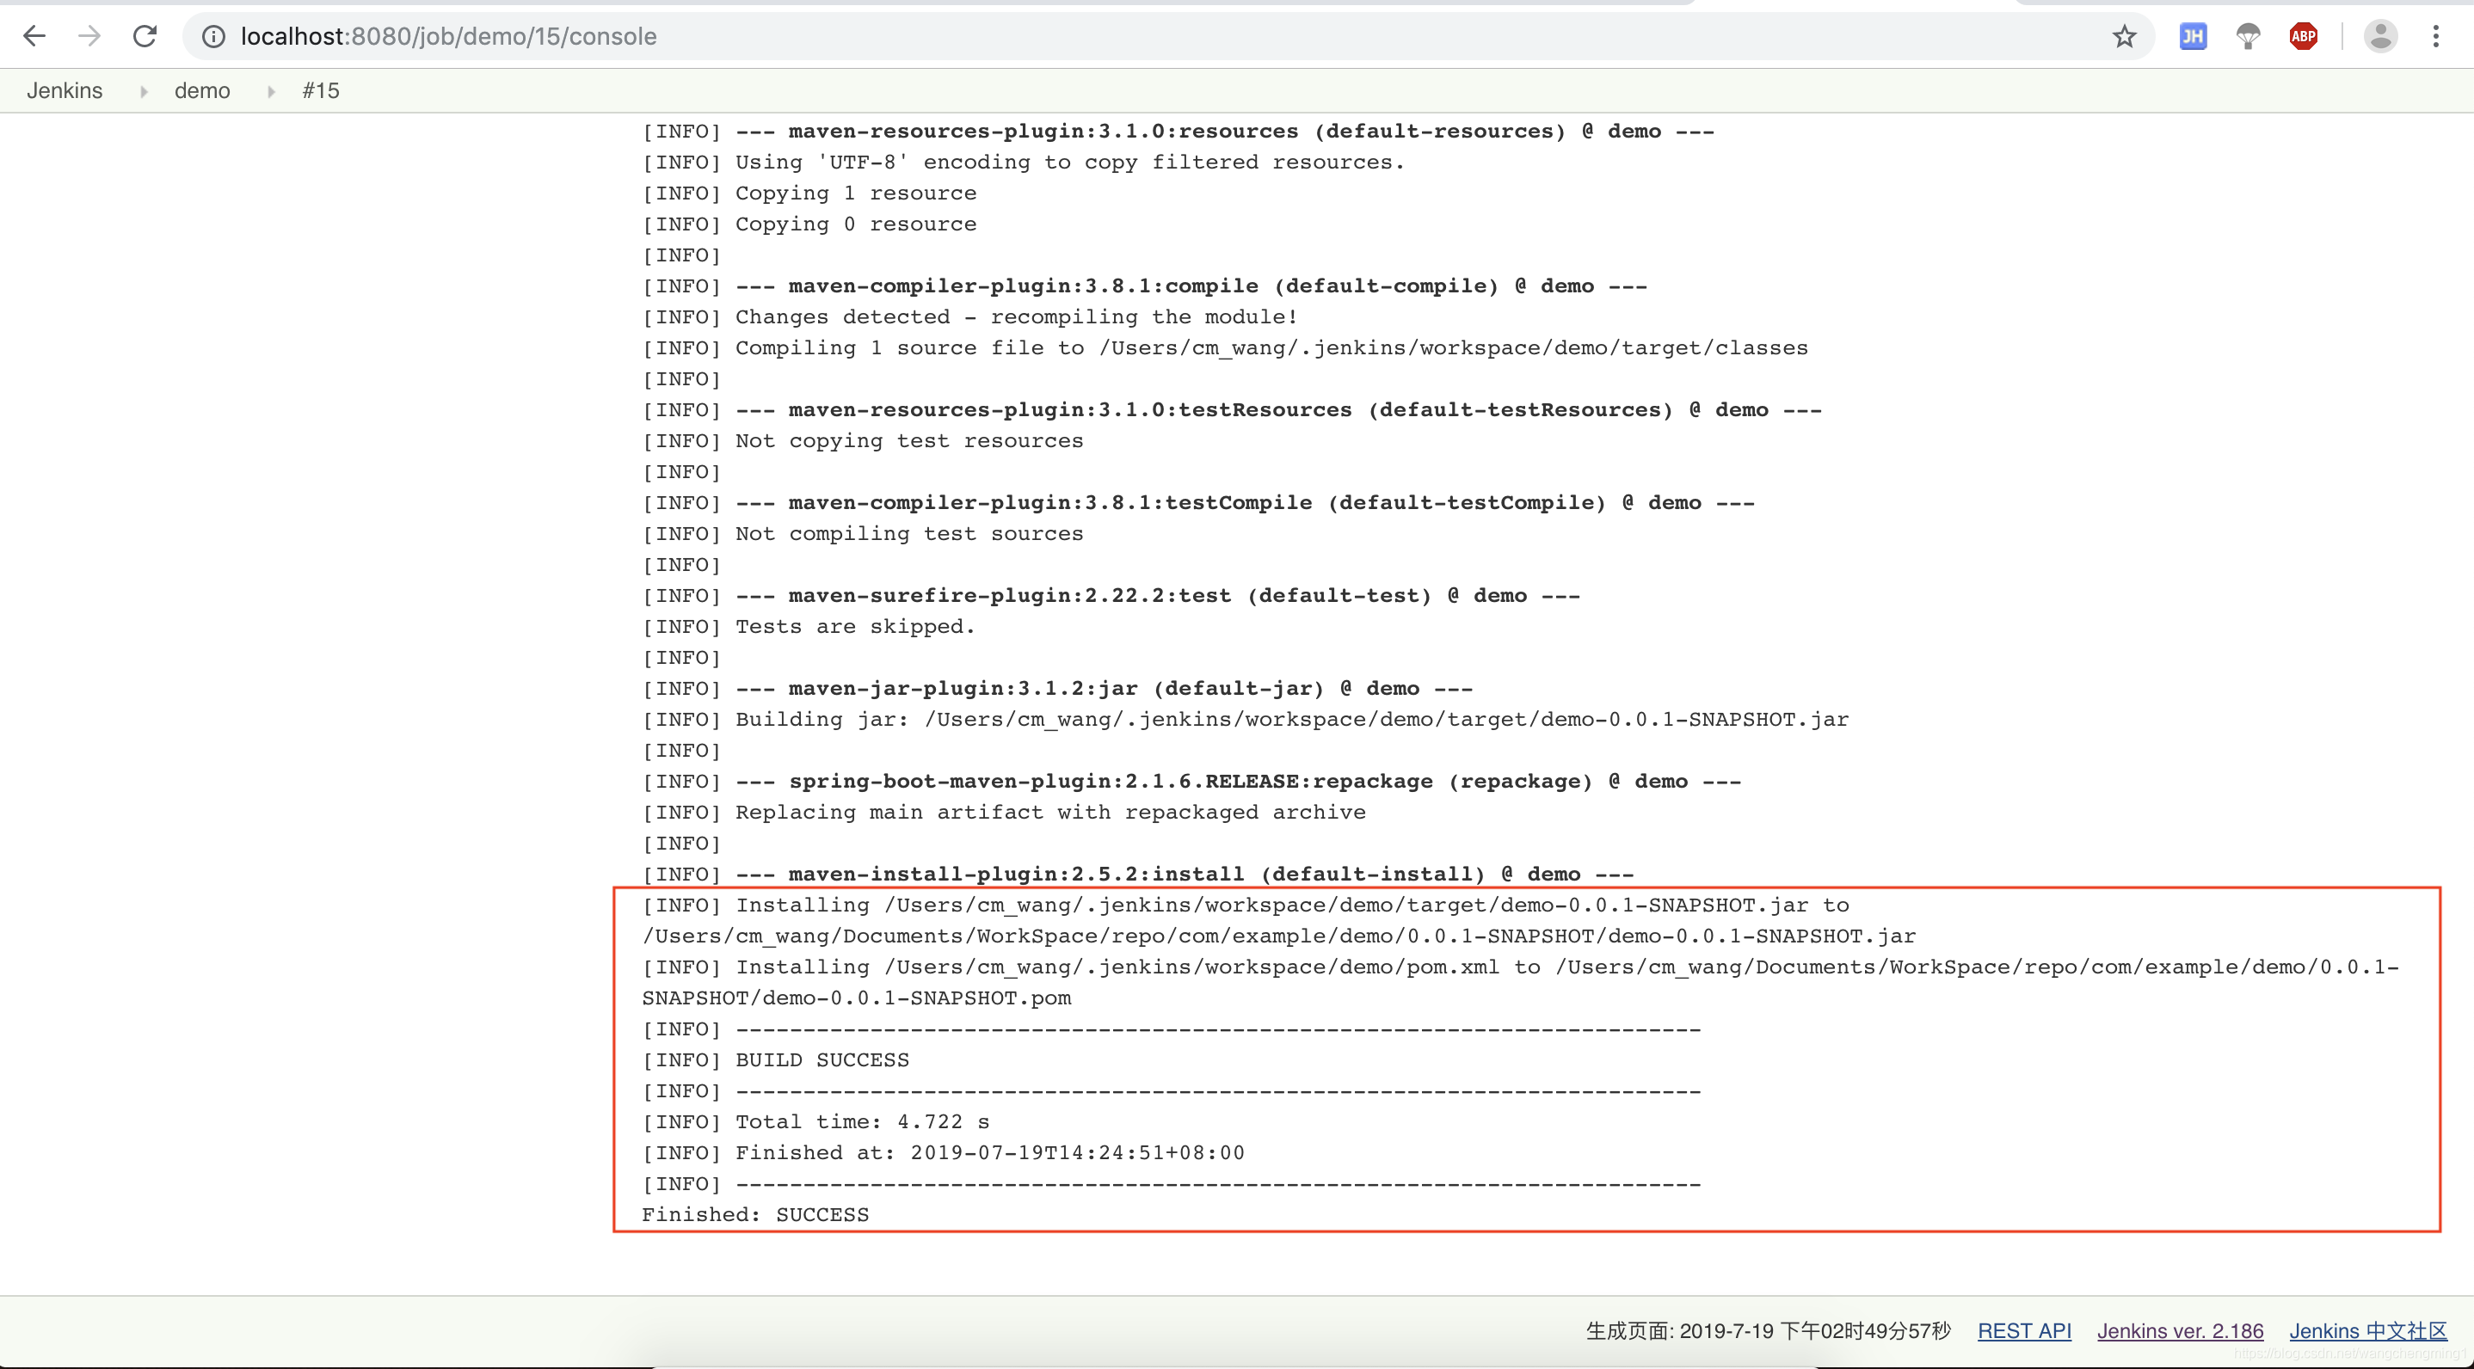Image resolution: width=2474 pixels, height=1369 pixels.
Task: Bookmark this page with the star icon
Action: 2123,36
